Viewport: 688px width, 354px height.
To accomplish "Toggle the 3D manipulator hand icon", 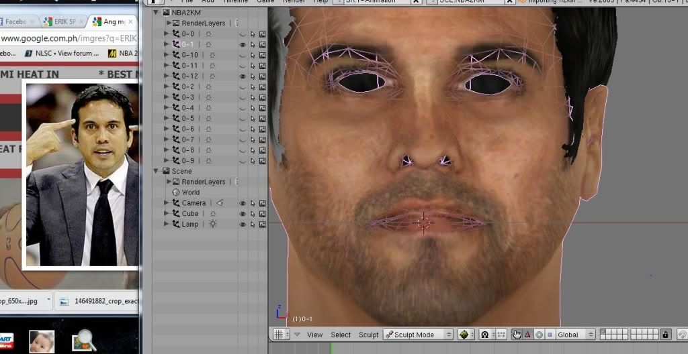I will click(517, 335).
